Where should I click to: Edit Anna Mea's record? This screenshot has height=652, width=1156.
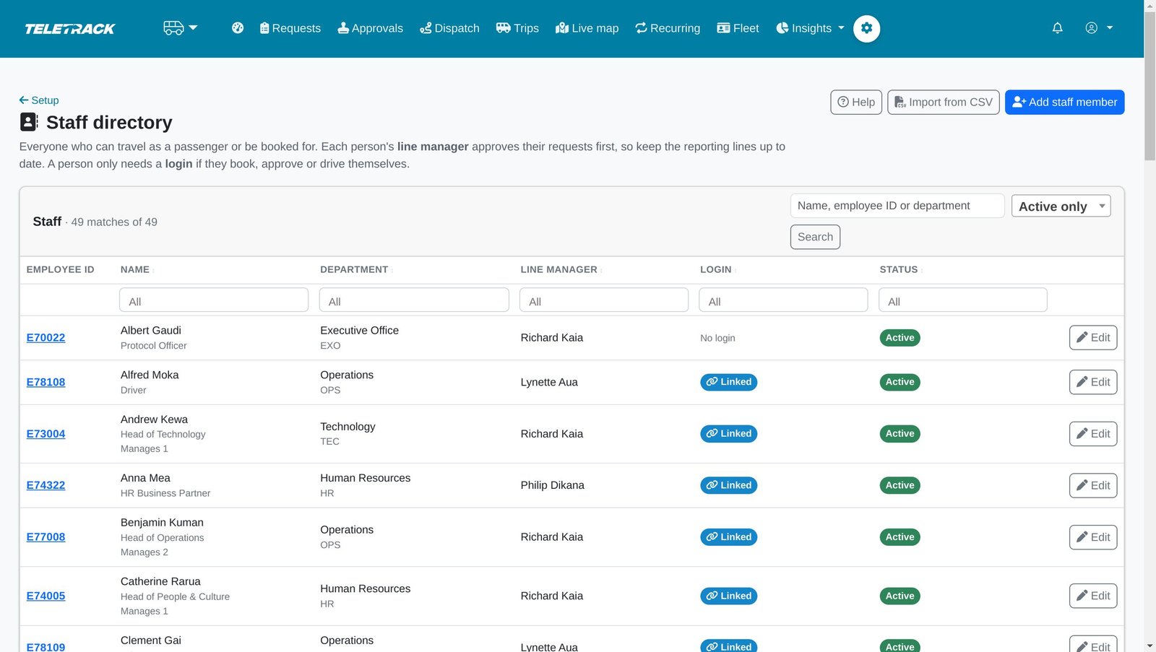(1093, 485)
